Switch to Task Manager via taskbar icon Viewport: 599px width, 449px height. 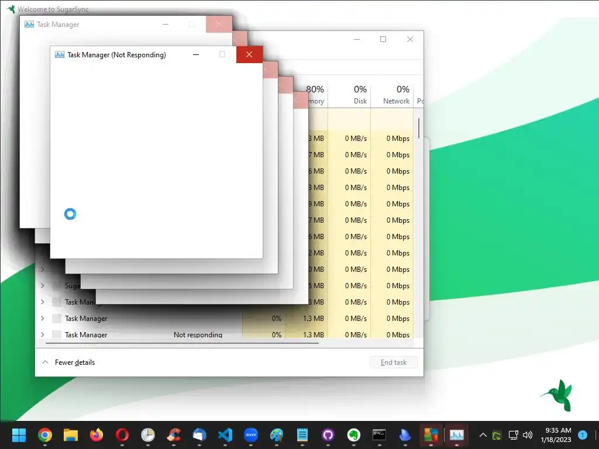(456, 435)
